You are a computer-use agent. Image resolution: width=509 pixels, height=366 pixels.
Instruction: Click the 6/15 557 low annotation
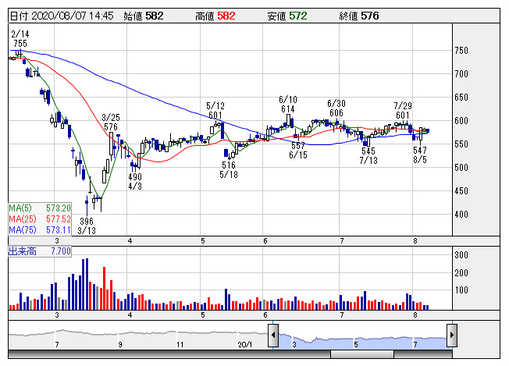tap(298, 151)
